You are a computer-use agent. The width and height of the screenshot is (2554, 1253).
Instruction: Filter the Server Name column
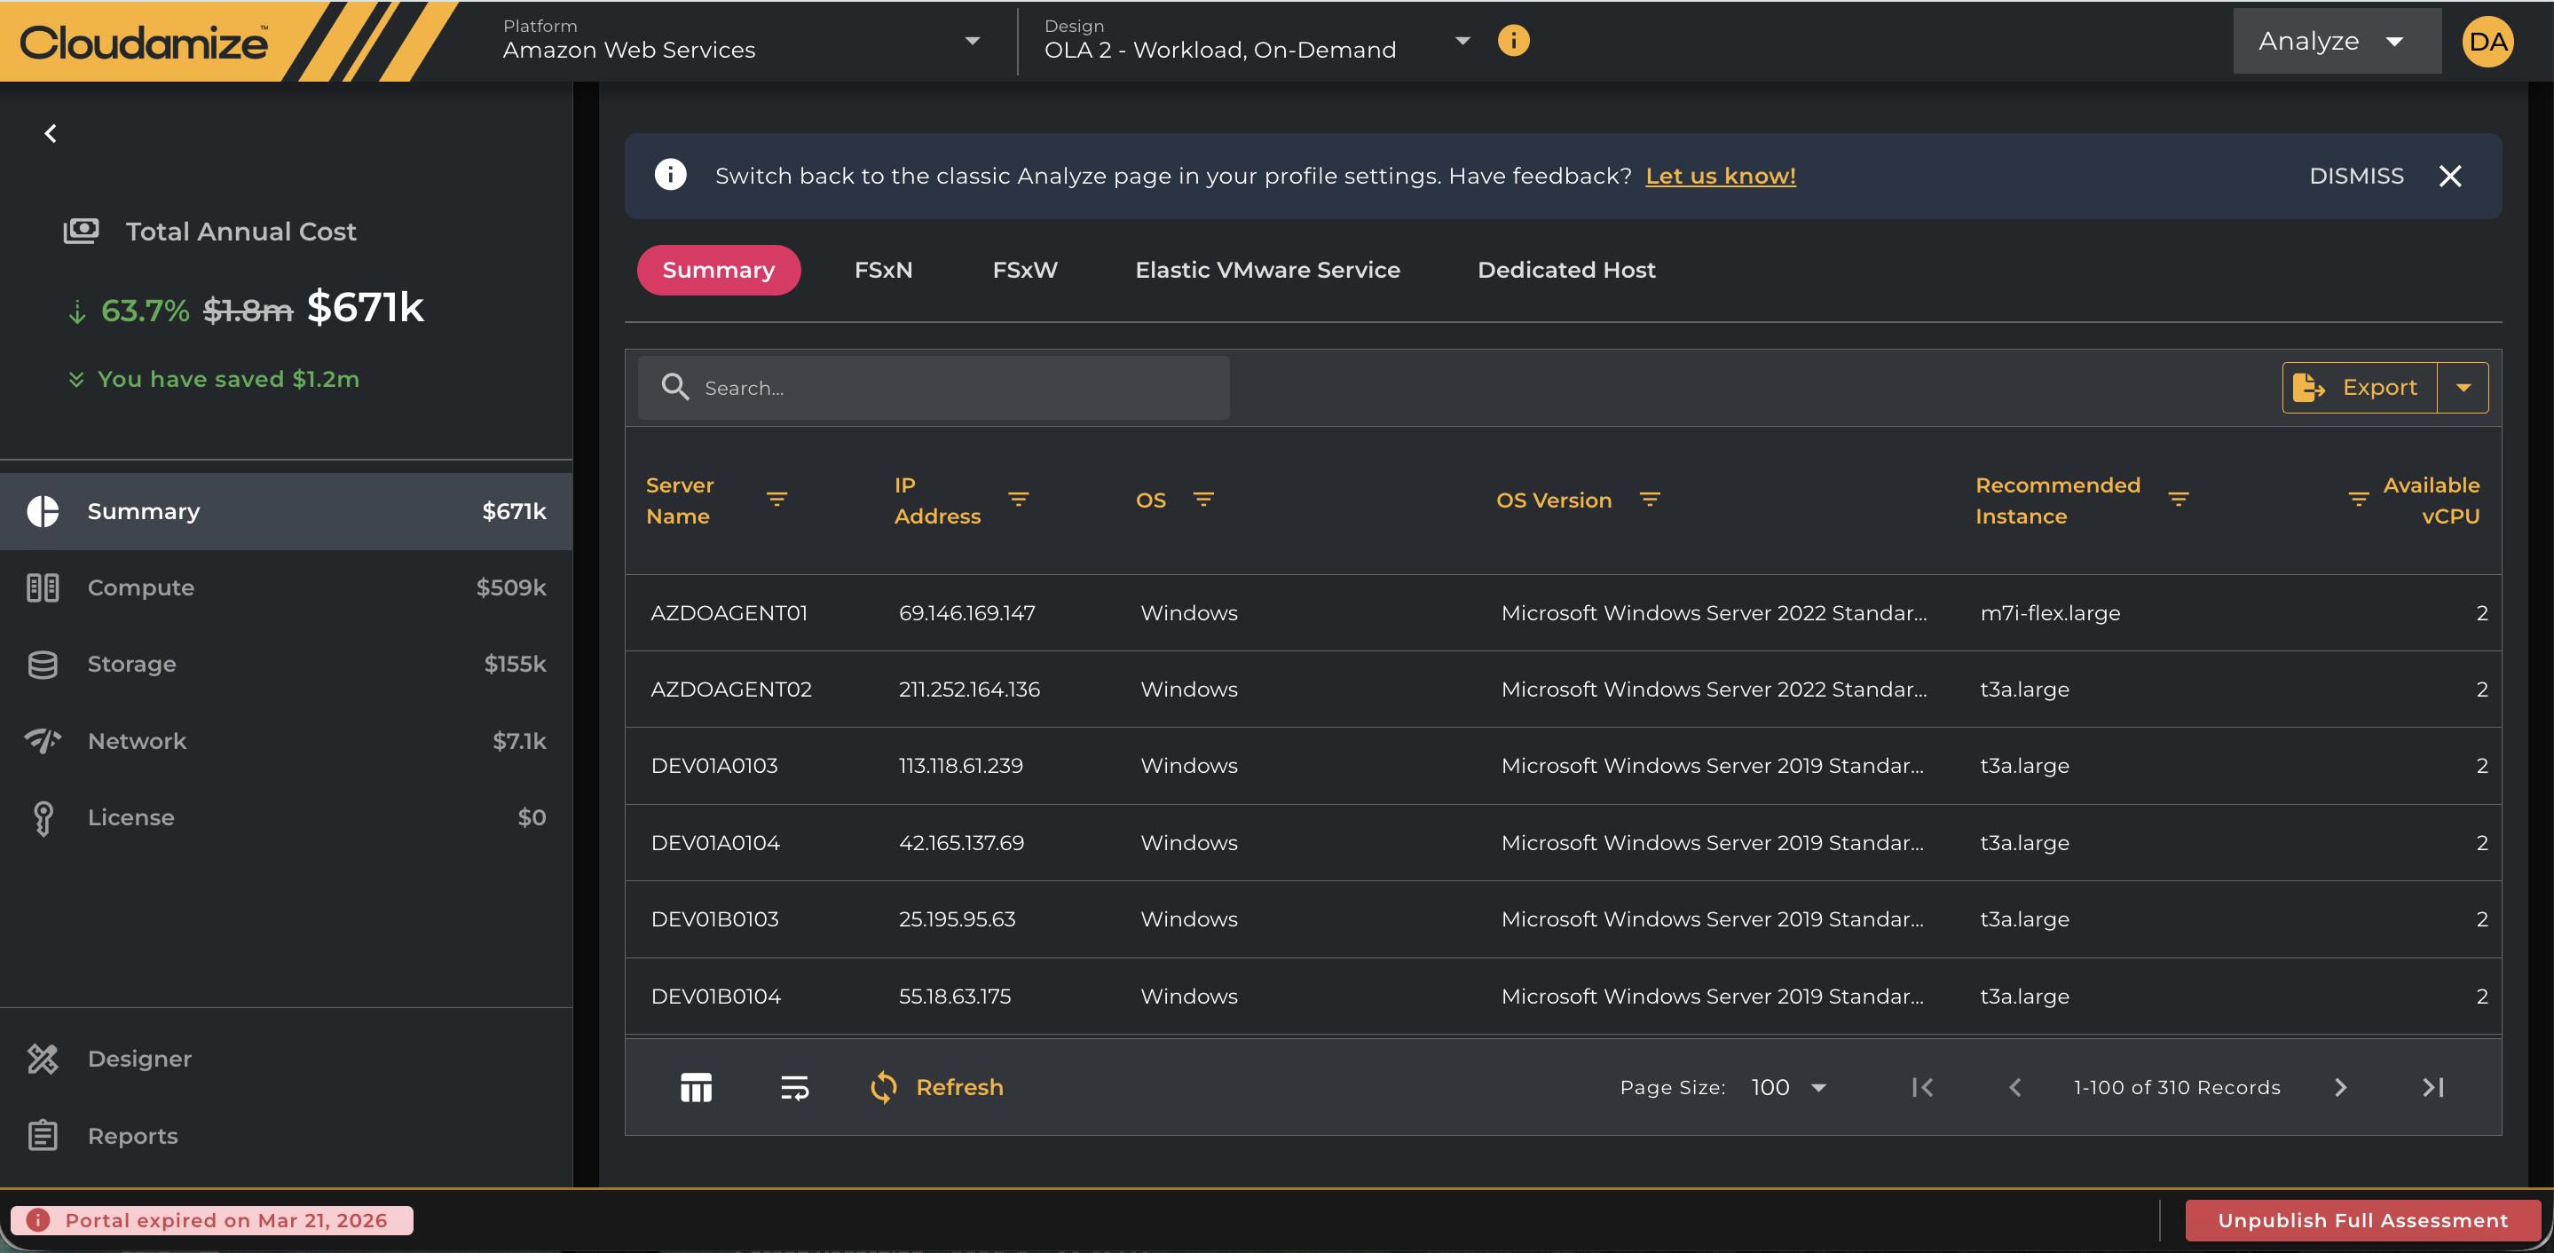tap(777, 500)
